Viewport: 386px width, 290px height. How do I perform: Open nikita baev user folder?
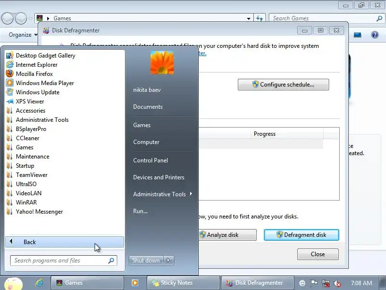click(x=147, y=90)
